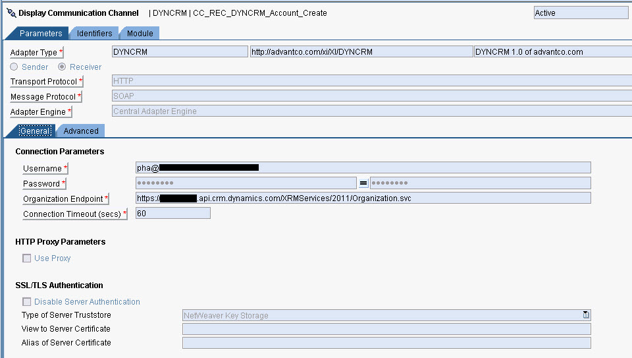Click the Type of Server Truststore label
632x358 pixels.
coord(66,314)
